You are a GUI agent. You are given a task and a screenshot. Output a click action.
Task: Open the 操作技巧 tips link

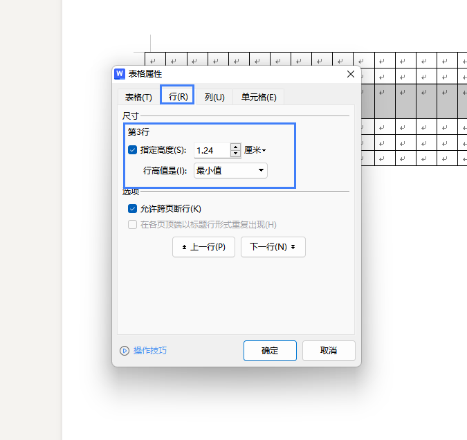coord(150,351)
